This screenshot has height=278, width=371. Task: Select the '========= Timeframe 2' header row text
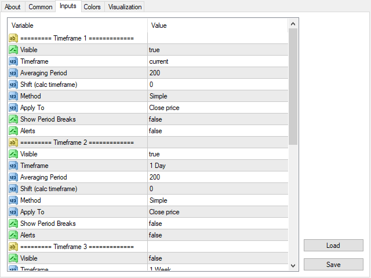tap(77, 142)
